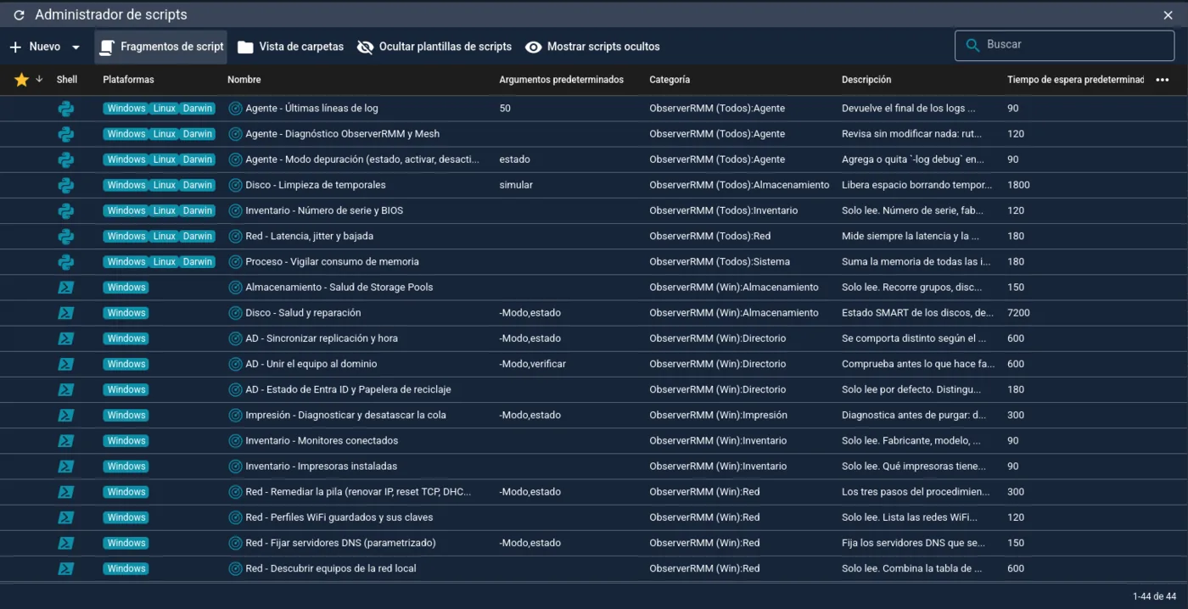Screen dimensions: 1188x609
Task: Click PowerShell icon for Red - Descubrir equipos row
Action: 66,568
